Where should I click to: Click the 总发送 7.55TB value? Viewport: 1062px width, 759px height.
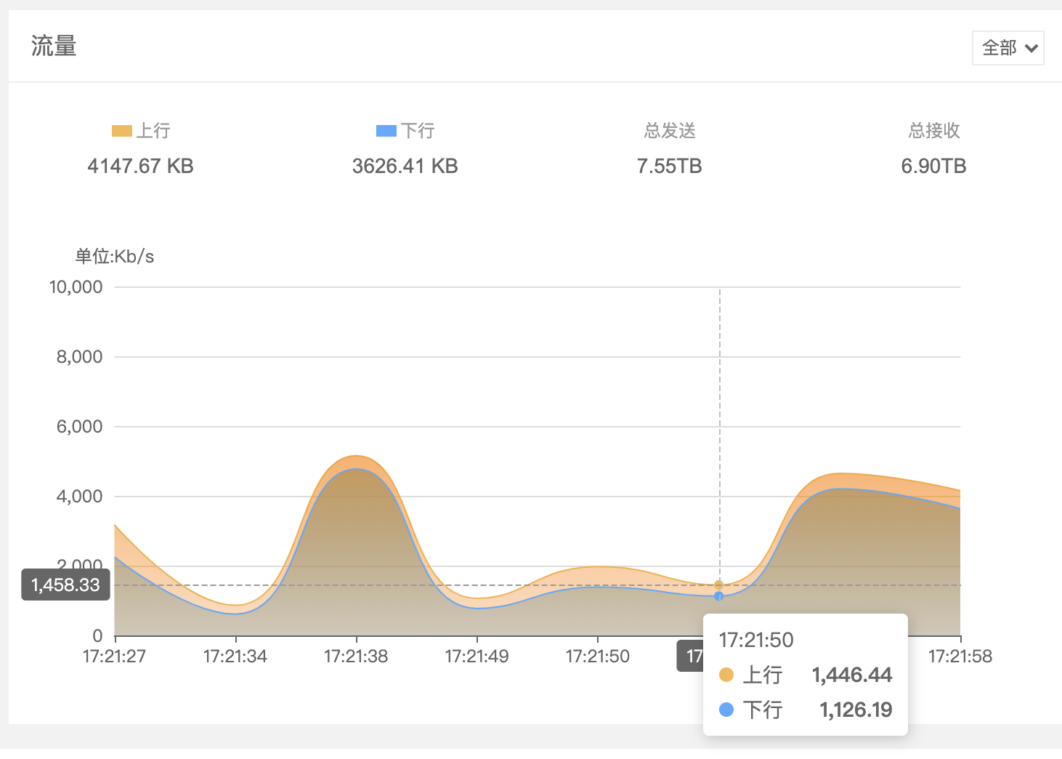tap(669, 166)
